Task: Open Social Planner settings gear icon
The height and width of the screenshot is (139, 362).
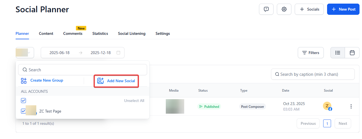Action: 284,9
